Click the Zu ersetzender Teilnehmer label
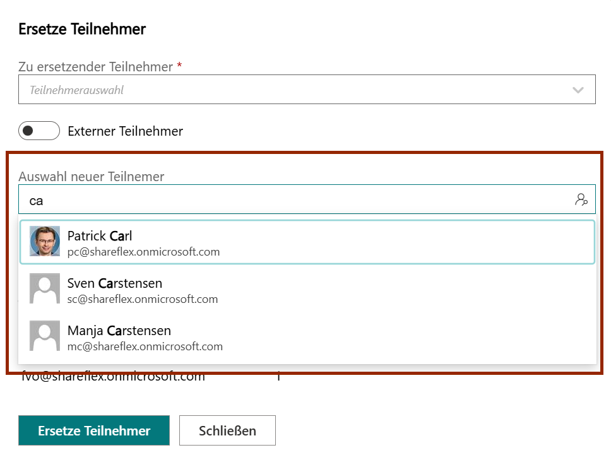Viewport: 611px width, 455px height. coord(96,66)
